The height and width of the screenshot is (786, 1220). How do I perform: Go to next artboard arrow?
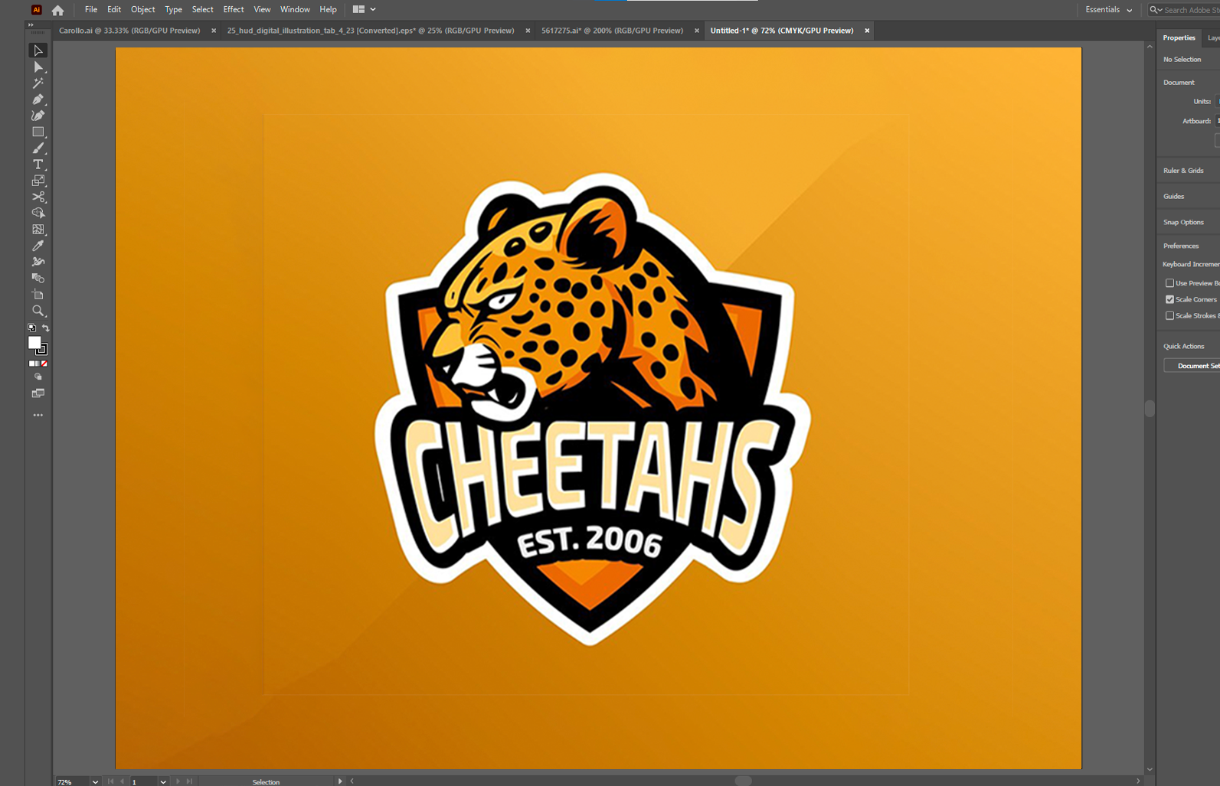point(178,781)
